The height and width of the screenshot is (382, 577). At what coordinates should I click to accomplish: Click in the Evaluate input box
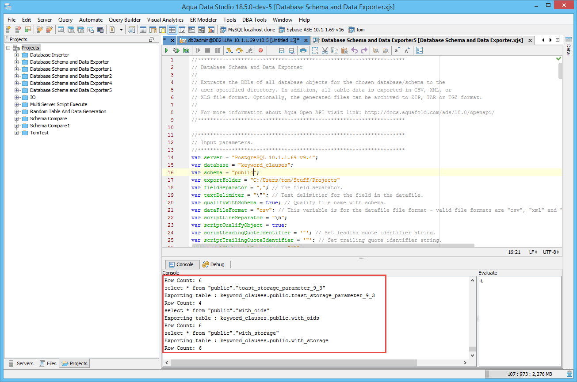[x=520, y=321]
